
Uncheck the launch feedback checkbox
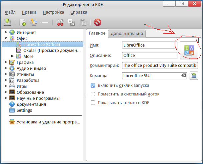(93, 85)
